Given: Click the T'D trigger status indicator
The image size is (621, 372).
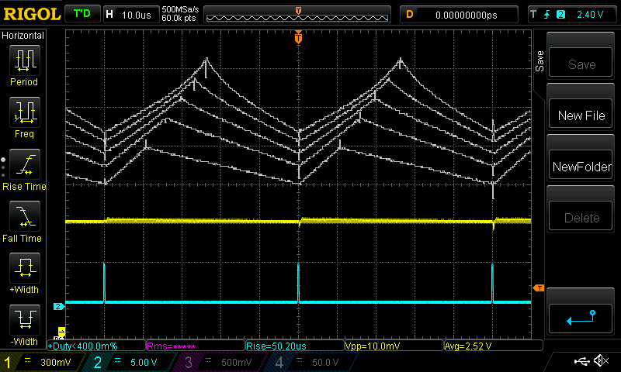Looking at the screenshot, I should coord(82,15).
